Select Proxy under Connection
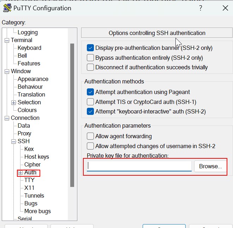Viewport: 233px width, 228px height. 24,133
